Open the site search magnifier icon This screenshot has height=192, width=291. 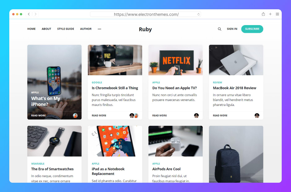tap(219, 29)
